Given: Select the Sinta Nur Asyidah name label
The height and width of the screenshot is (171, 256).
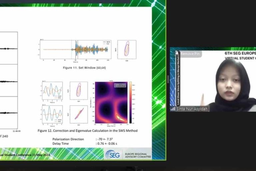Looking at the screenshot, I should [192, 109].
